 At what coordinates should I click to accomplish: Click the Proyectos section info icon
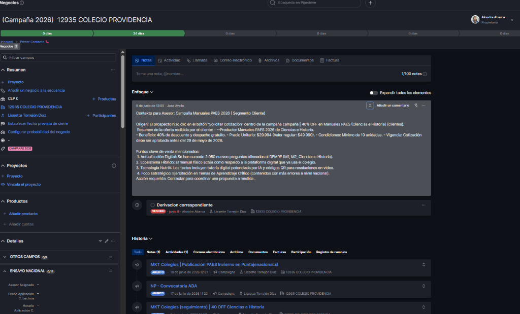[x=114, y=165]
